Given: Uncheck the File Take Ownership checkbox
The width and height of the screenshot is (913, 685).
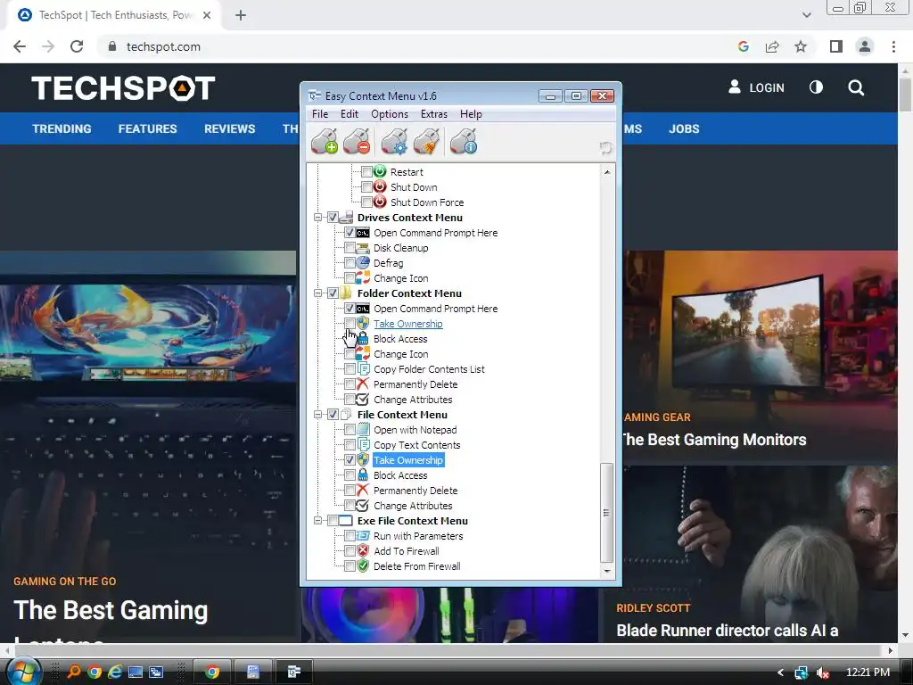Looking at the screenshot, I should click(350, 459).
